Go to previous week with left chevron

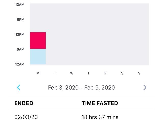(19, 88)
